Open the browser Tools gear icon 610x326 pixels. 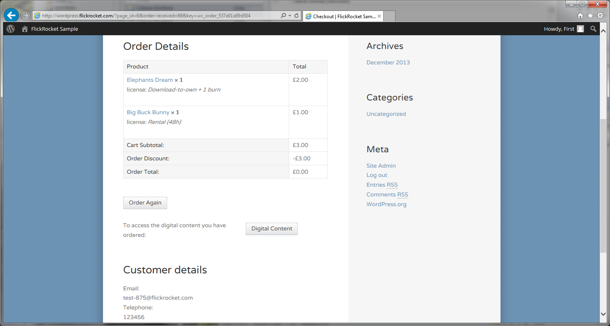tap(600, 16)
